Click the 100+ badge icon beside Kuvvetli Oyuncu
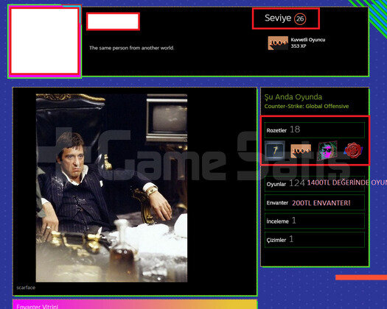387x309 pixels. click(x=278, y=43)
